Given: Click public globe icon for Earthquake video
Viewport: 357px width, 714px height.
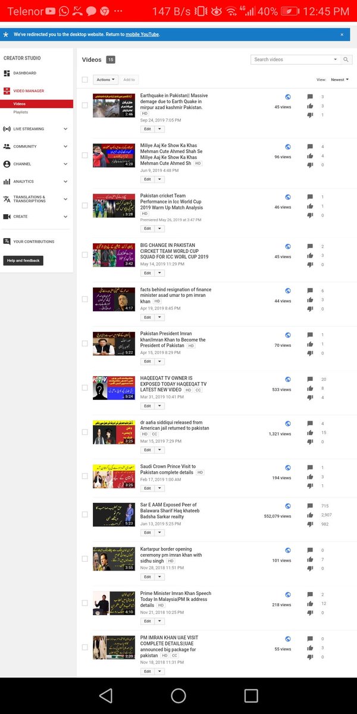Looking at the screenshot, I should [x=288, y=97].
